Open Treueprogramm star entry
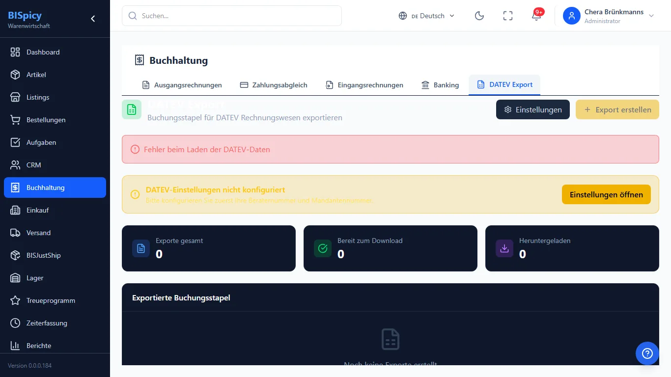671x377 pixels. tap(55, 300)
